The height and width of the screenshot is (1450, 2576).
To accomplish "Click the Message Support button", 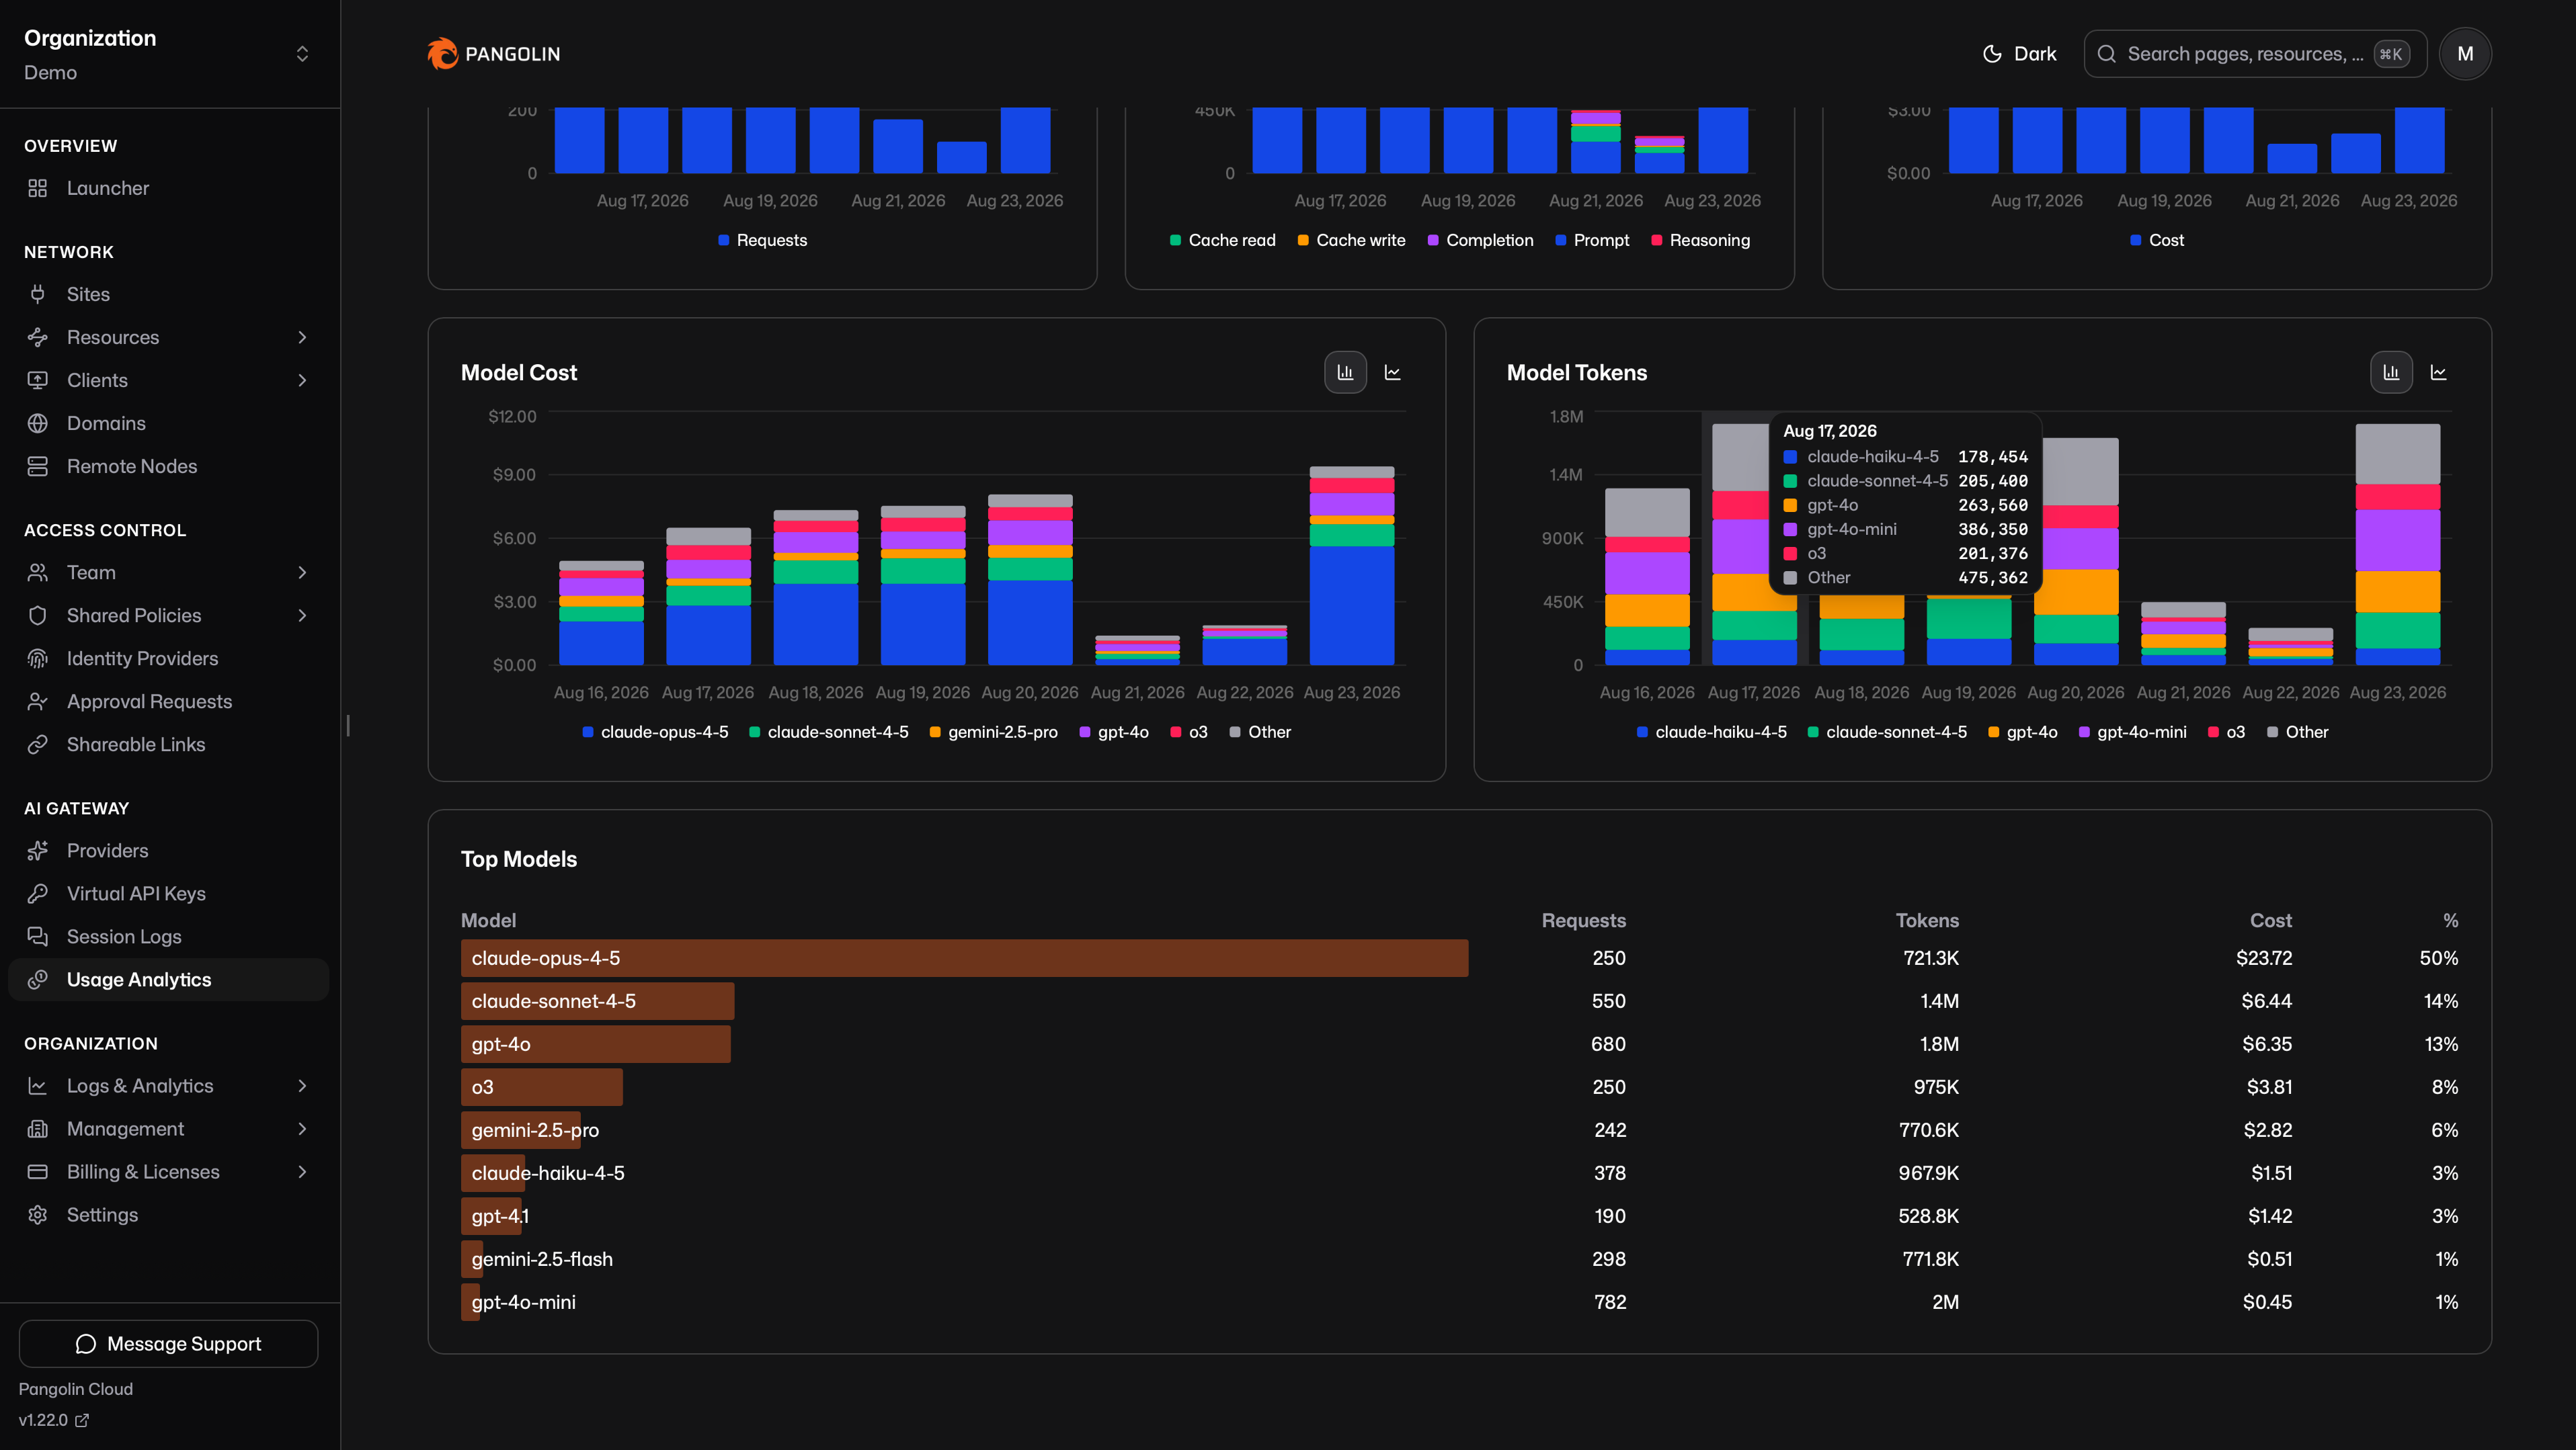I will click(168, 1343).
